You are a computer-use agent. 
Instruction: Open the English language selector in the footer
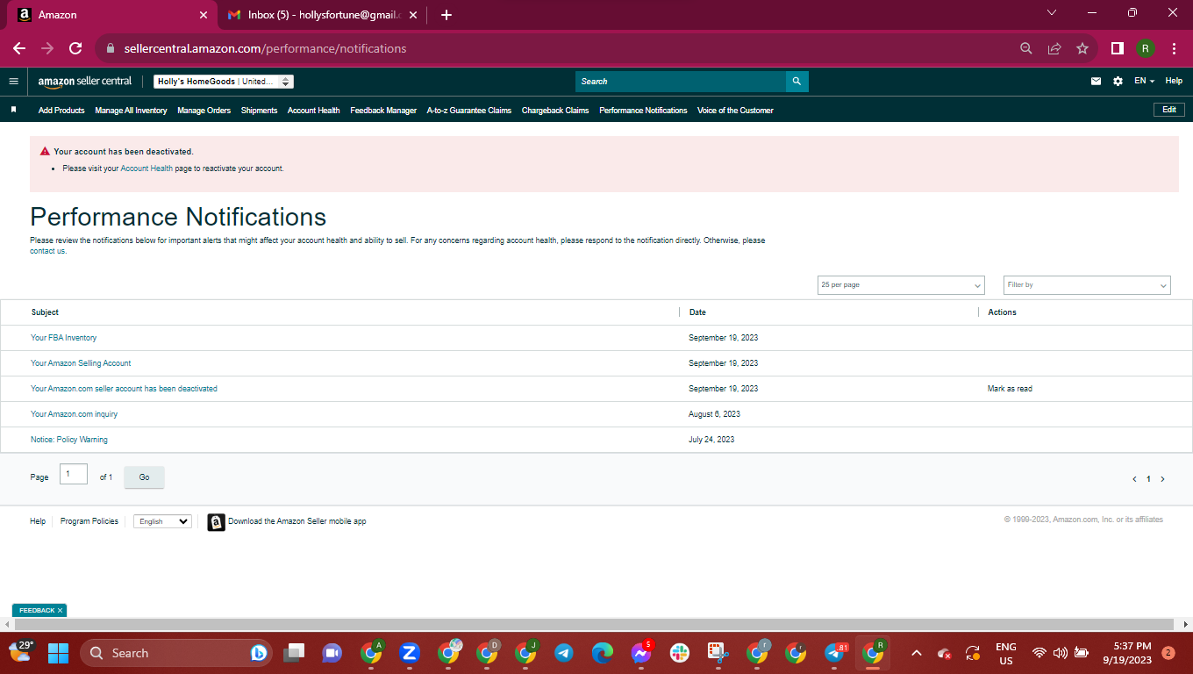162,521
